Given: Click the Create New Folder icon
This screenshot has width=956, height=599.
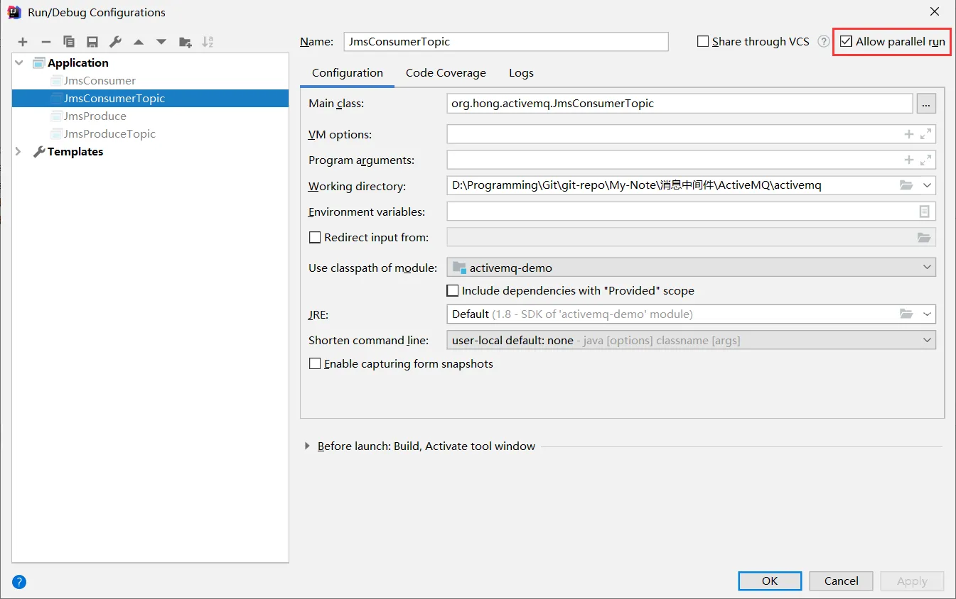Looking at the screenshot, I should [x=185, y=42].
